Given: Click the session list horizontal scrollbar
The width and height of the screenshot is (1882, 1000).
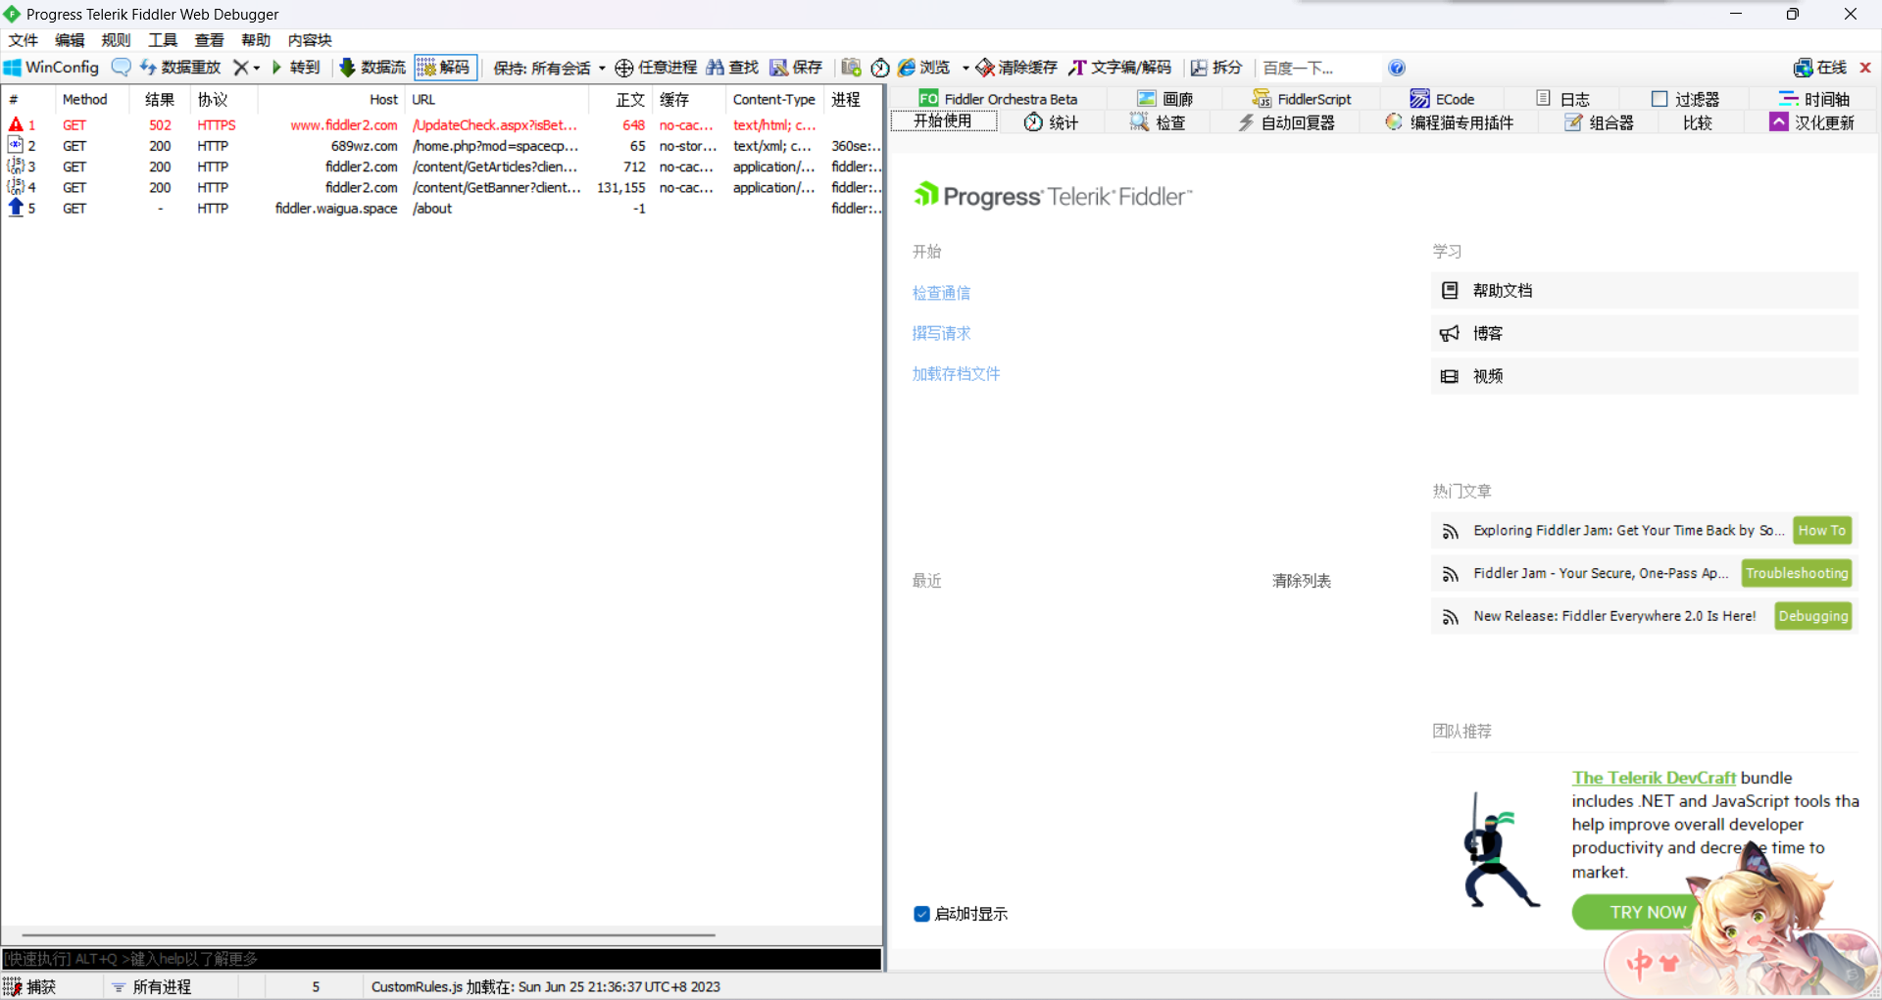Looking at the screenshot, I should [x=369, y=935].
